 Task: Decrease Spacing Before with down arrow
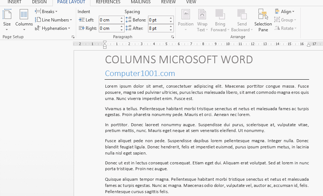(x=171, y=22)
